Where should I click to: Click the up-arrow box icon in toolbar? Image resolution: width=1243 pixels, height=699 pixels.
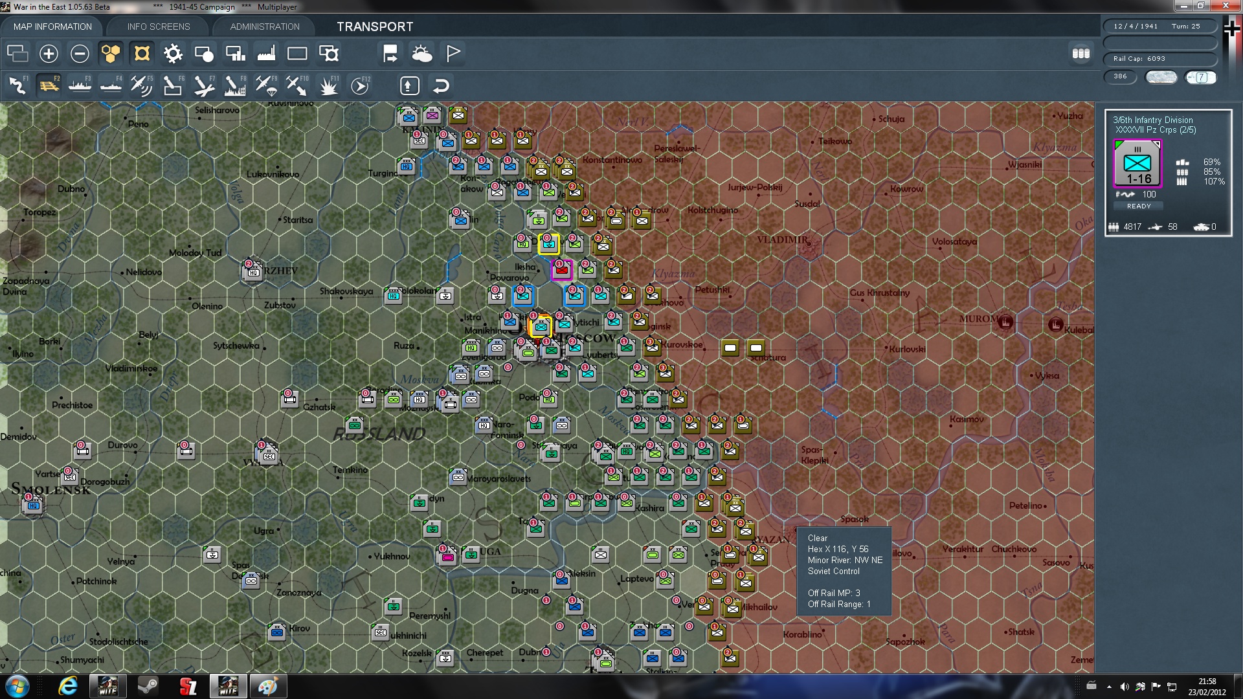pos(410,85)
